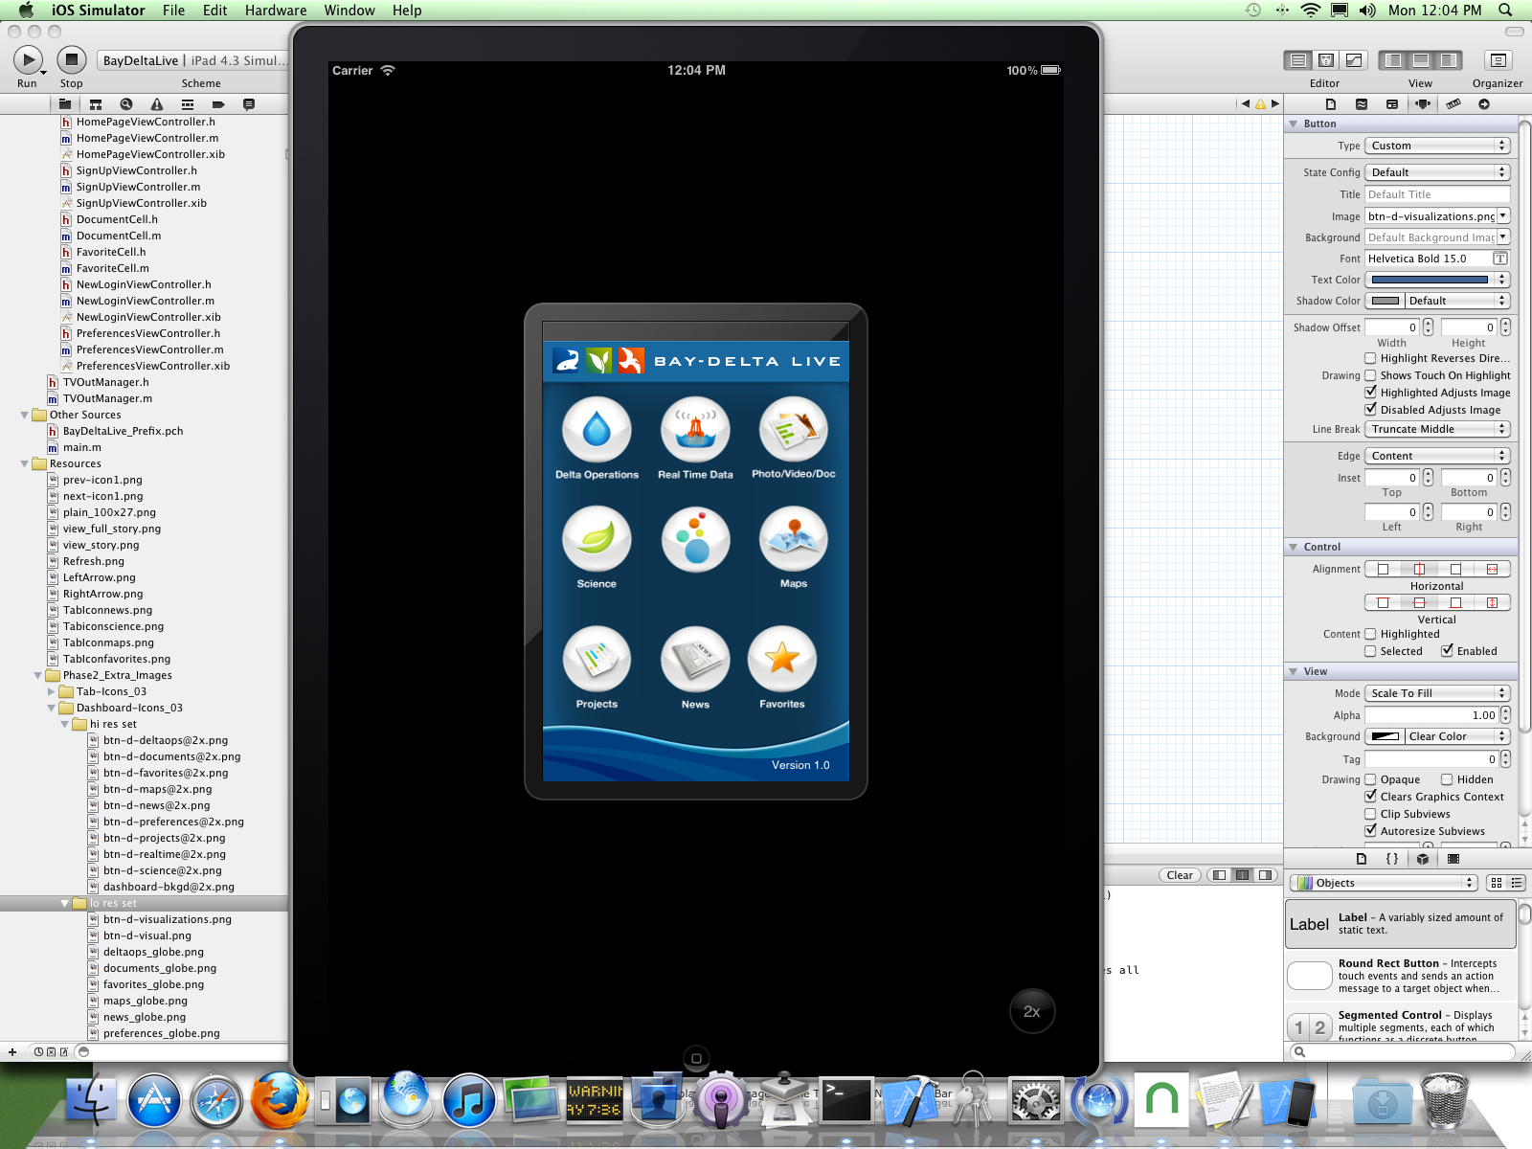The image size is (1532, 1149).
Task: Tap the Maps icon in simulator
Action: pos(794,540)
